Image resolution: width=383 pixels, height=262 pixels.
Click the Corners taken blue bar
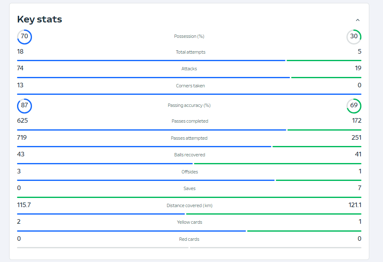point(189,94)
